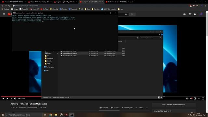Toggle subtitles in video player
This screenshot has width=208, height=117.
tap(187, 98)
